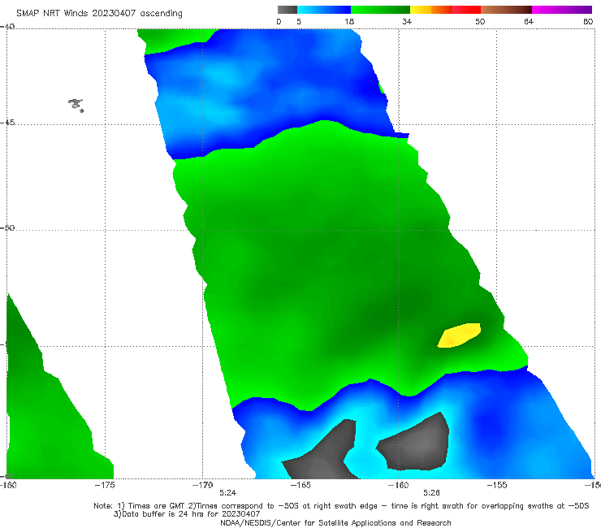The height and width of the screenshot is (528, 601).
Task: Click the color bar label "34"
Action: point(407,21)
